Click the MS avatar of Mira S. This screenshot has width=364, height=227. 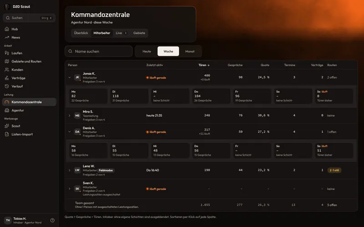tap(77, 115)
